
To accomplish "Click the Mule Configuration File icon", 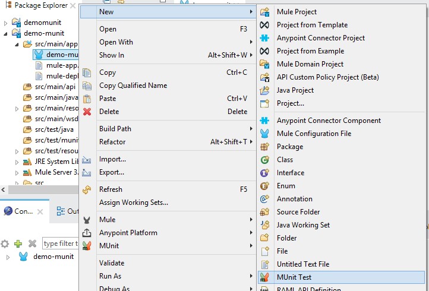I will 264,134.
